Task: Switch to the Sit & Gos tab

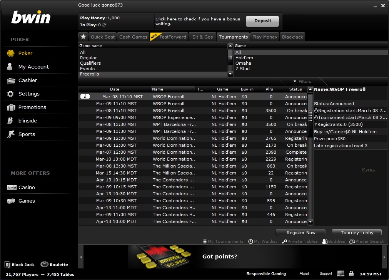Action: pos(202,37)
